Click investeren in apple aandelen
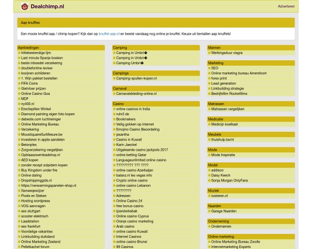312x249 pixels. pos(43,139)
